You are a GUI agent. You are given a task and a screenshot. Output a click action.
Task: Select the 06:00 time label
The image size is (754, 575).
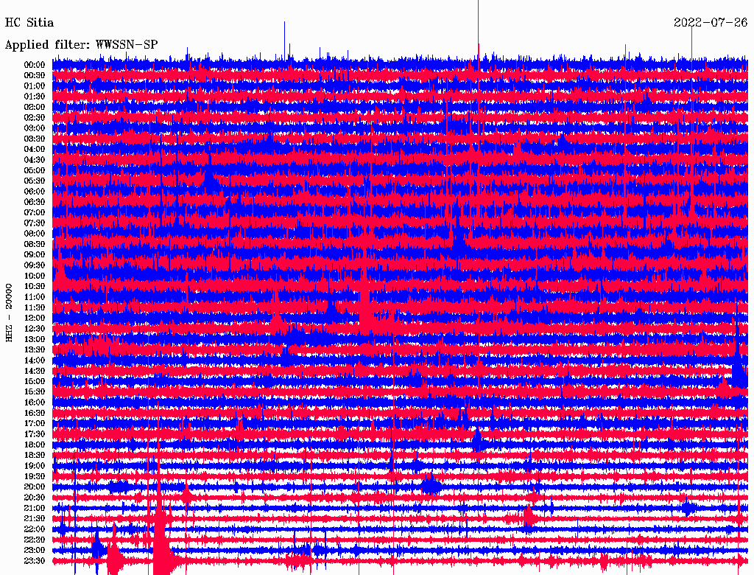point(35,192)
